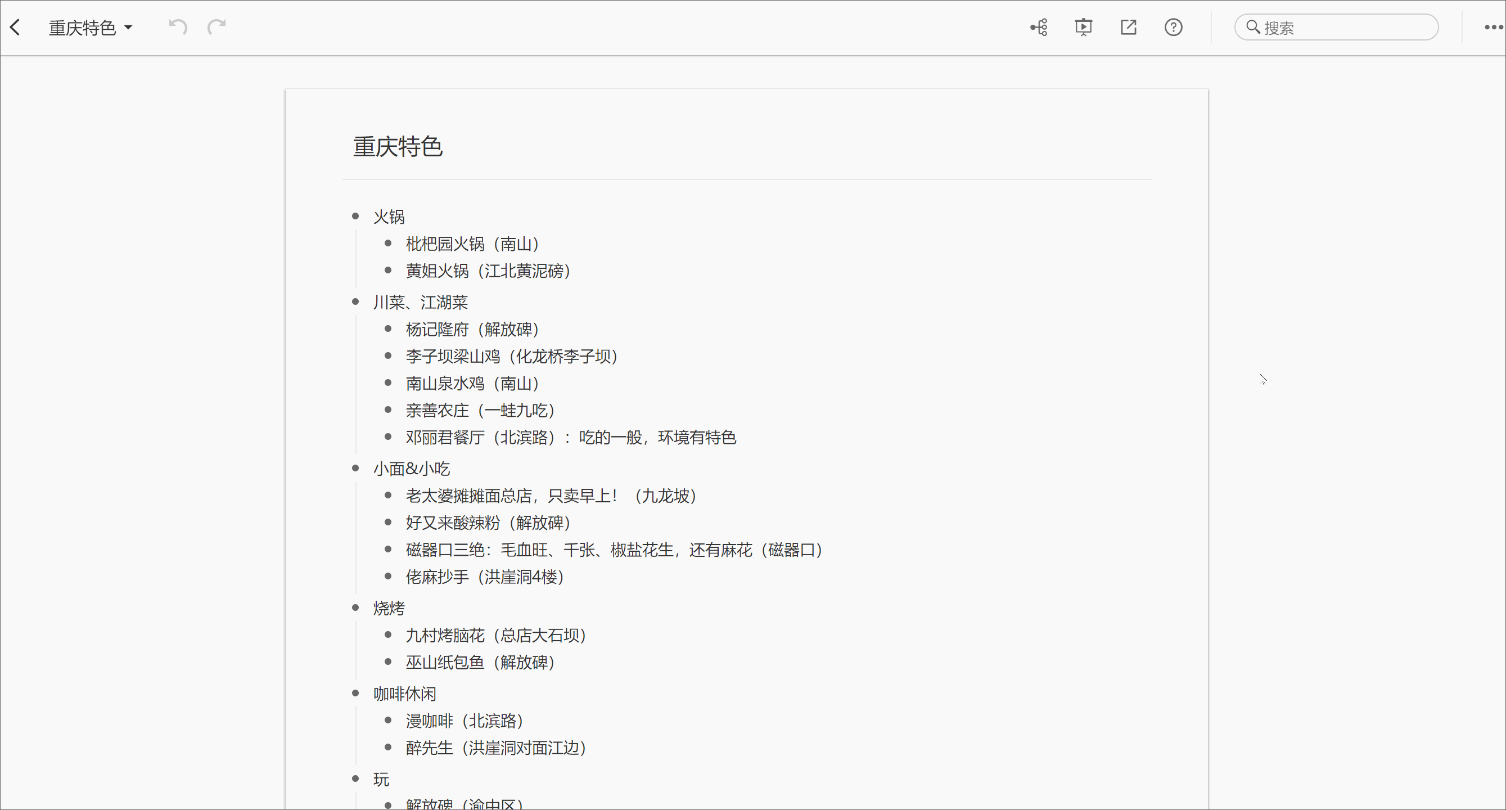Viewport: 1506px width, 810px height.
Task: Enter presentation mode
Action: point(1083,27)
